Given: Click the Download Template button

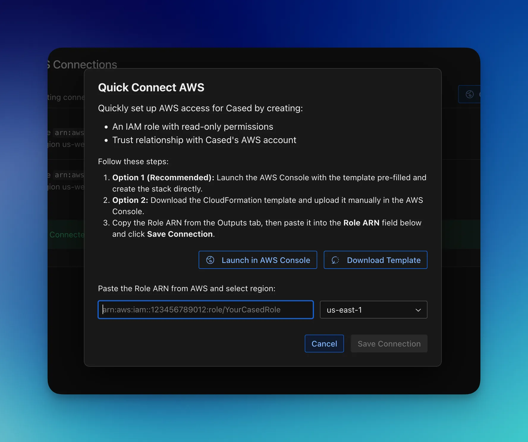Looking at the screenshot, I should (x=375, y=260).
